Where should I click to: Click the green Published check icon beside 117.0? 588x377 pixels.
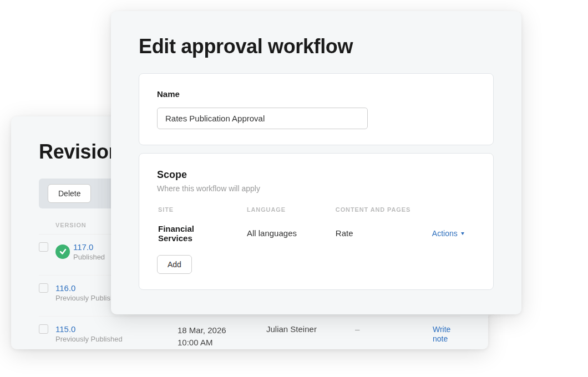pos(63,252)
